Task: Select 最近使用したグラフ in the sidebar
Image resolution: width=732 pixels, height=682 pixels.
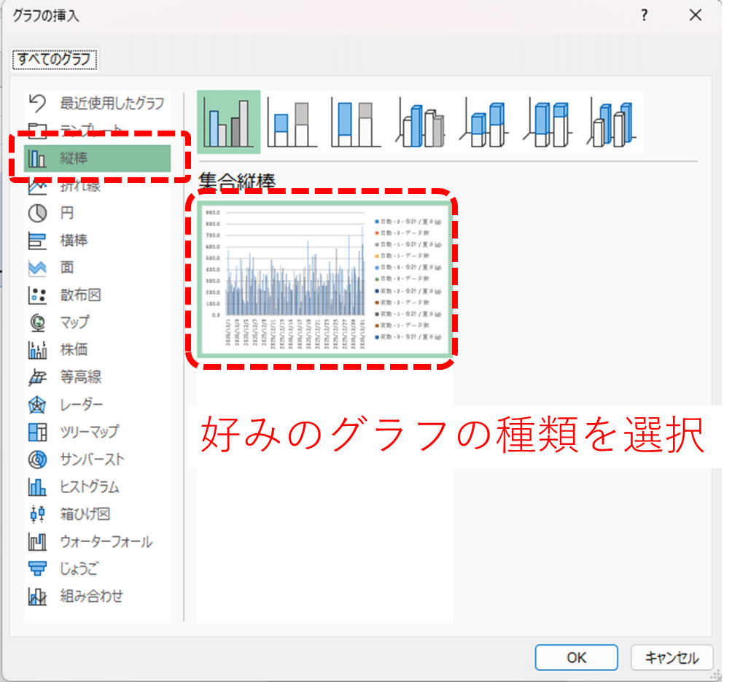Action: [112, 104]
